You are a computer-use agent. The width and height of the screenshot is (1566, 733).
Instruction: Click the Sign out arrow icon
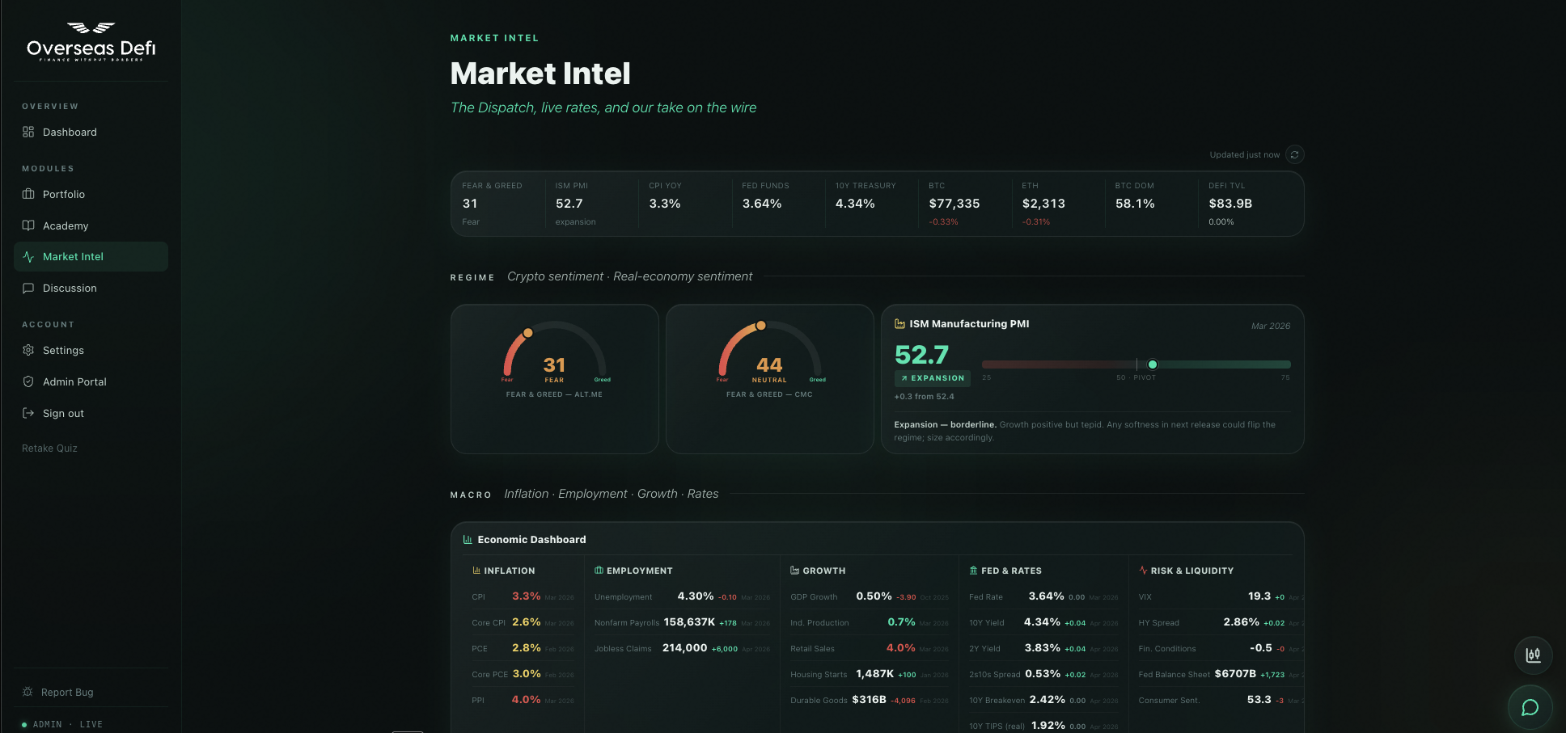28,413
